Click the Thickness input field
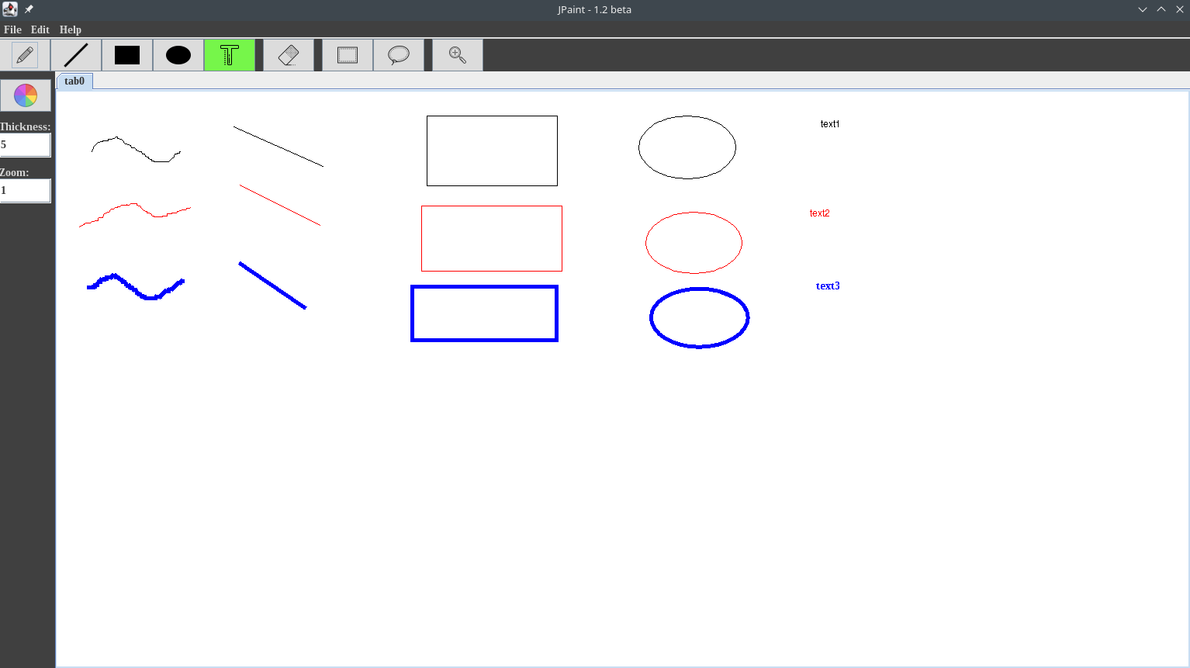This screenshot has width=1190, height=668. point(25,145)
